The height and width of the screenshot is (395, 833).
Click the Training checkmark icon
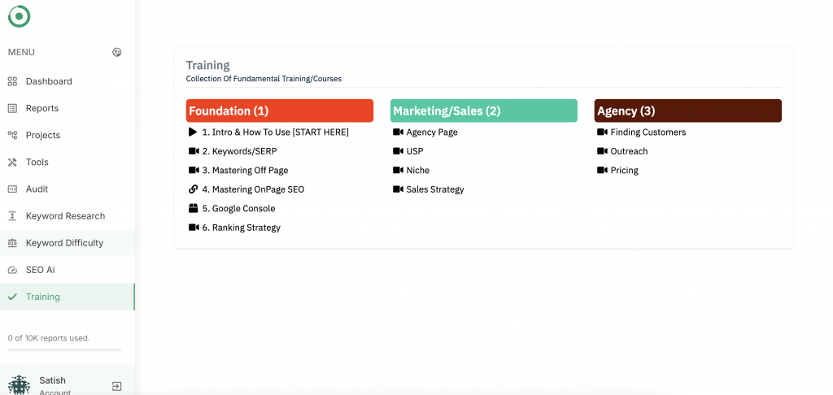[x=12, y=297]
